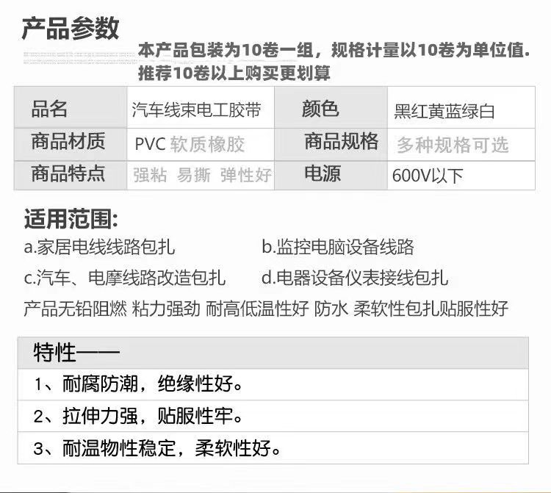The image size is (551, 493).
Task: Select row 3、耐温物性稳定，柔软性好
Action: (x=273, y=448)
